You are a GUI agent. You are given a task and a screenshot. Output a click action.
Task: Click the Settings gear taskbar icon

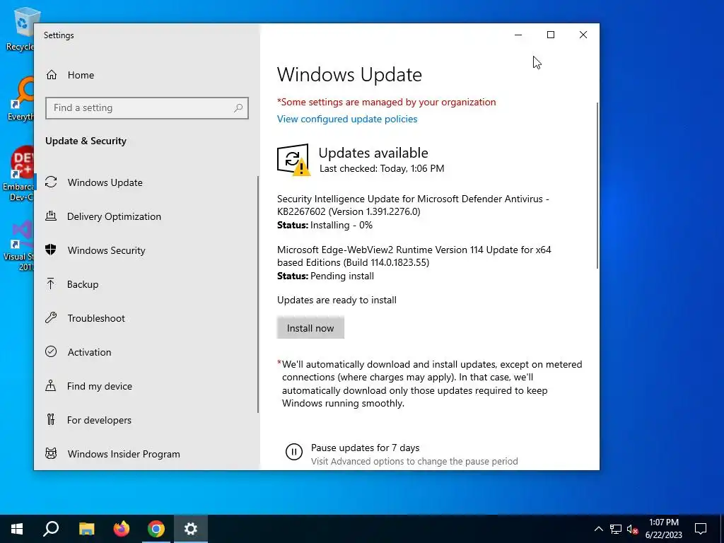(x=191, y=529)
